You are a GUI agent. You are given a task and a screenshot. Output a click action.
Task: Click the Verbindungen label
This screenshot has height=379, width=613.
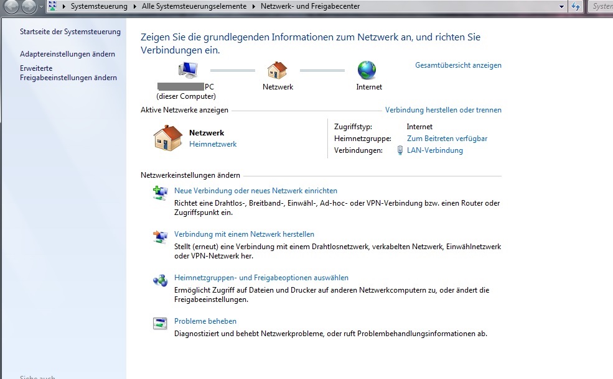click(x=358, y=150)
